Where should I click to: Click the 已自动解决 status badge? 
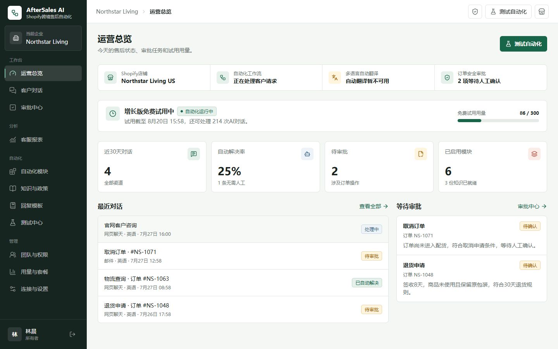point(367,283)
